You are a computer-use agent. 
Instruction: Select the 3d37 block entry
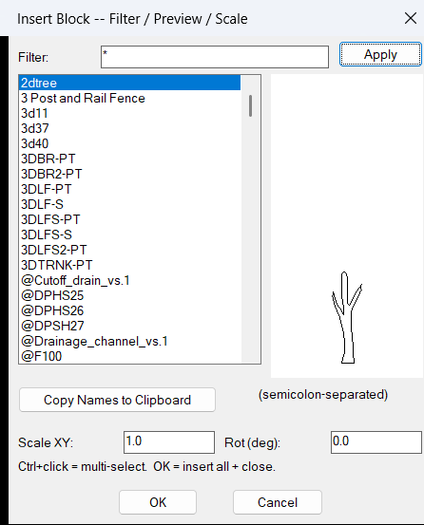tap(129, 128)
